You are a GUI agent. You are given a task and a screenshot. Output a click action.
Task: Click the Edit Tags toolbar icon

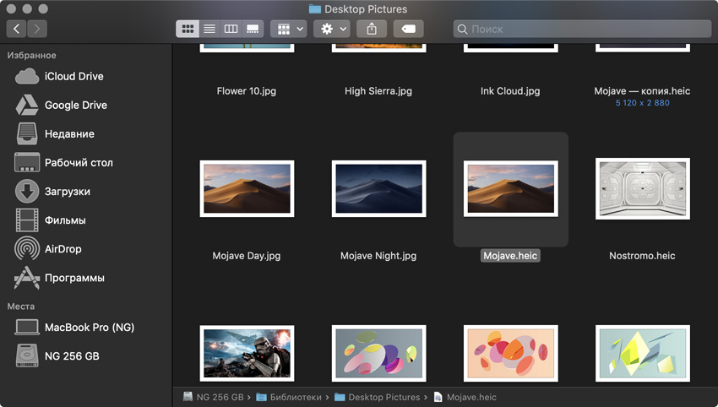pos(408,29)
